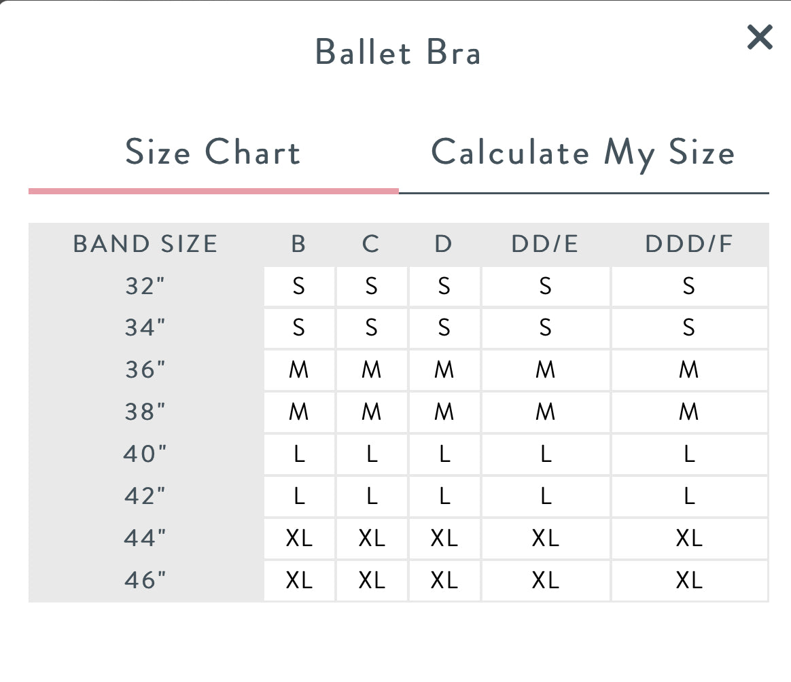Select the M cell for 38" band, D cup

(x=444, y=412)
